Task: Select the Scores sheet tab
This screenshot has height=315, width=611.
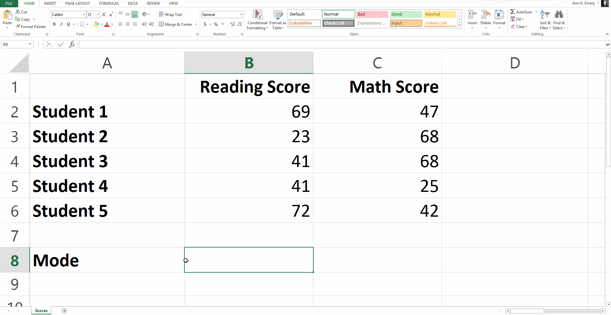Action: point(41,311)
